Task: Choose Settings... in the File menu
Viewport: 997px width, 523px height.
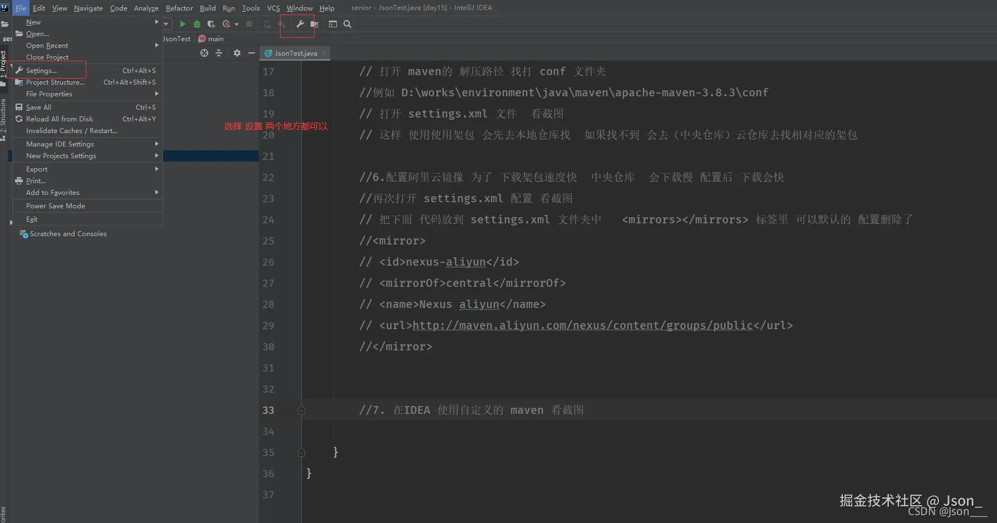Action: [x=87, y=71]
